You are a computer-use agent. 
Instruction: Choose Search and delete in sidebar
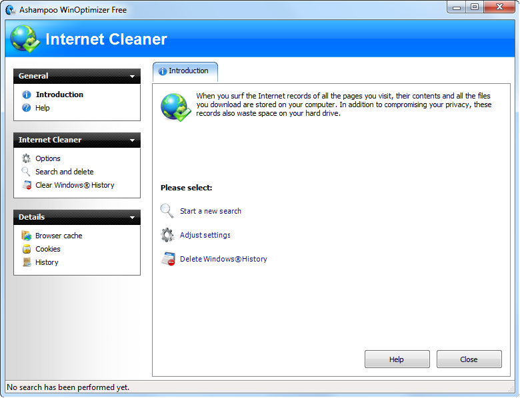click(x=65, y=172)
